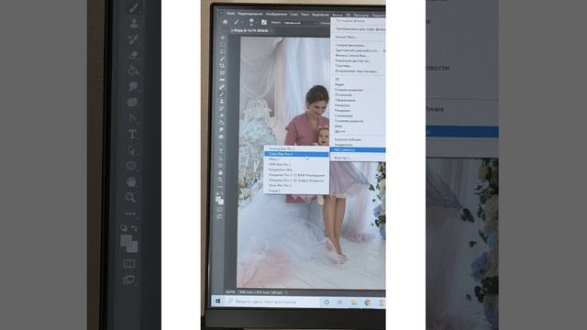Viewport: 587px width, 330px height.
Task: Open the brush tool preset picker
Action: tap(237, 22)
